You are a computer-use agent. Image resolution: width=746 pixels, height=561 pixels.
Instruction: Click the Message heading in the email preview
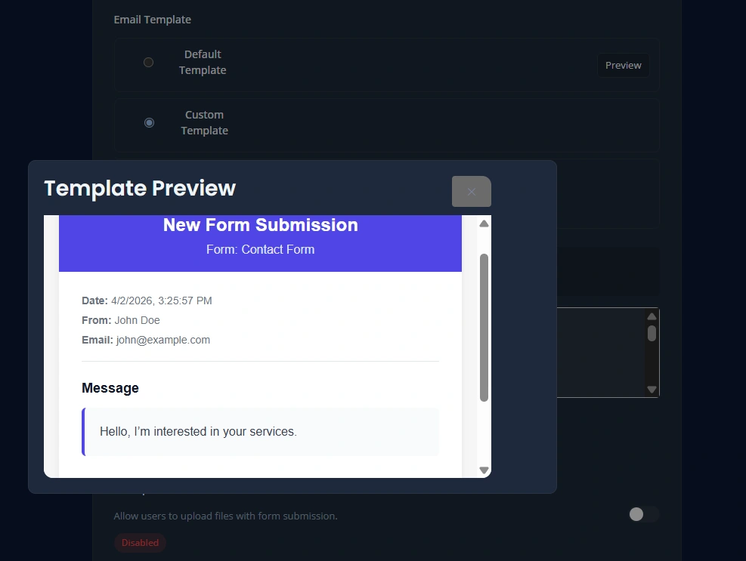(x=110, y=387)
